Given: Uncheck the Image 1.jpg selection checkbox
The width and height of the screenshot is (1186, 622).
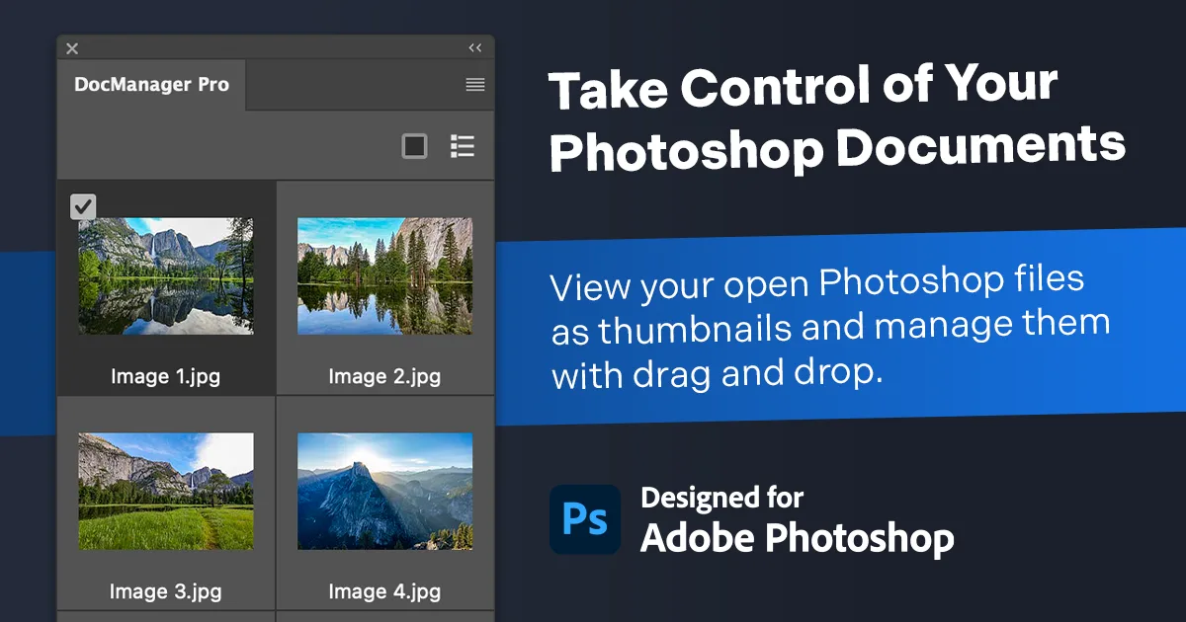Looking at the screenshot, I should 83,206.
